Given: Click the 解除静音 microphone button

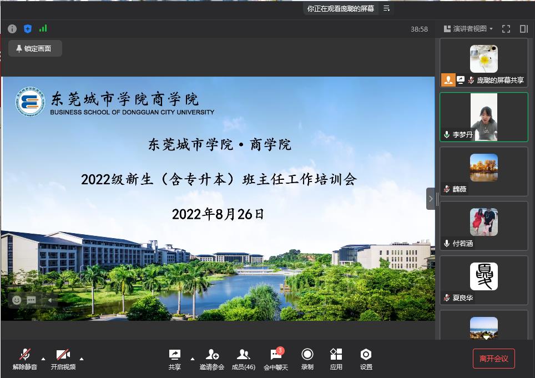Looking at the screenshot, I should 25,359.
